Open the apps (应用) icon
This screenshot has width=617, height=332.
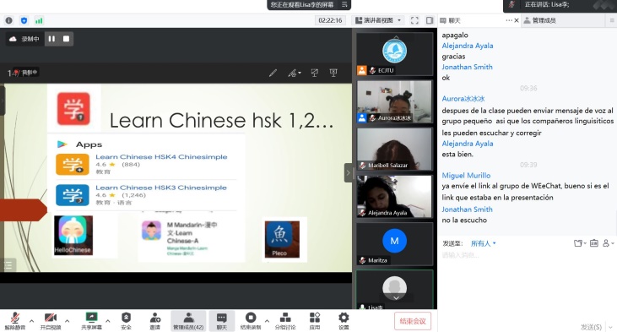coord(315,320)
